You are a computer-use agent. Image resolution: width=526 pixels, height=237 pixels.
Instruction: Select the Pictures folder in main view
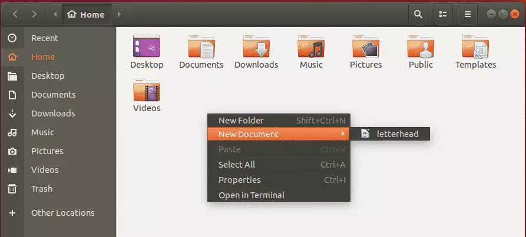[x=366, y=52]
